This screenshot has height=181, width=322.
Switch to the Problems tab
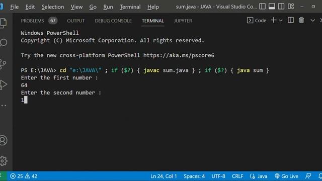tap(32, 21)
